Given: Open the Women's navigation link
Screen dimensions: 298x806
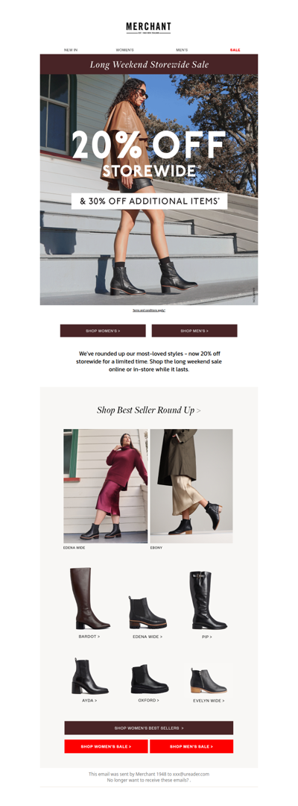Looking at the screenshot, I should click(124, 50).
